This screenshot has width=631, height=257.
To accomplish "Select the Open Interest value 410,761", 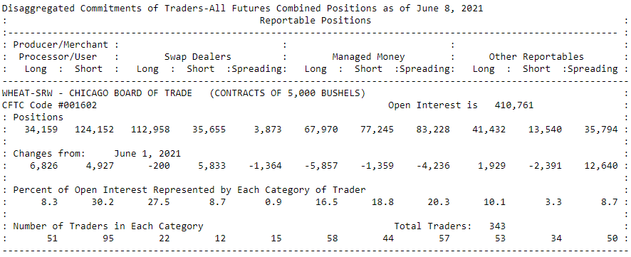I will pyautogui.click(x=513, y=105).
